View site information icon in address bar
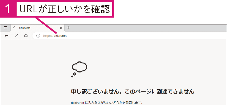The image size is (227, 106). [x=38, y=36]
